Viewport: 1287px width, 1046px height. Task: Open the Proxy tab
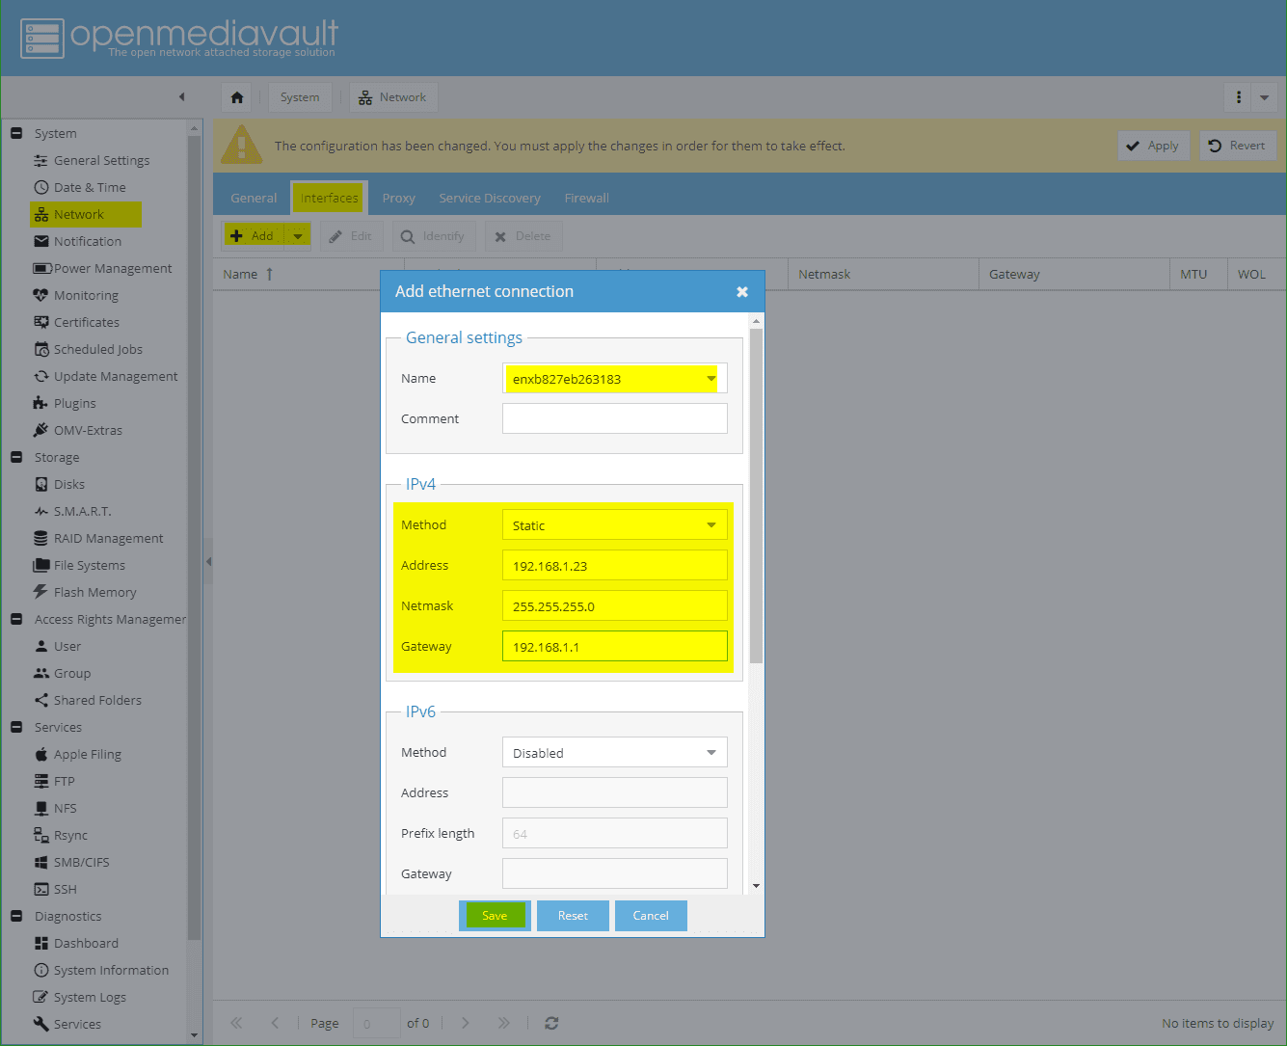click(x=398, y=198)
